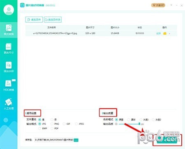Remove the listed file with x icon
The width and height of the screenshot is (185, 149).
pyautogui.click(x=170, y=33)
